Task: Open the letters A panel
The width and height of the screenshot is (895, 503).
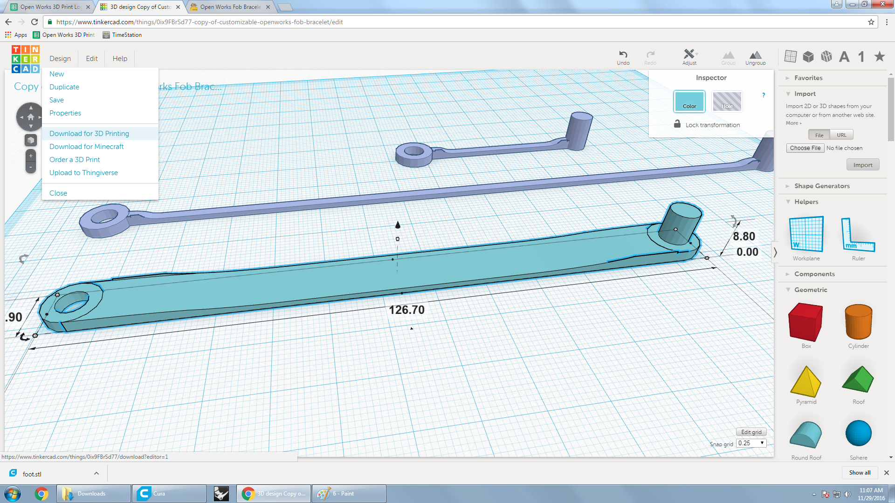Action: click(844, 57)
